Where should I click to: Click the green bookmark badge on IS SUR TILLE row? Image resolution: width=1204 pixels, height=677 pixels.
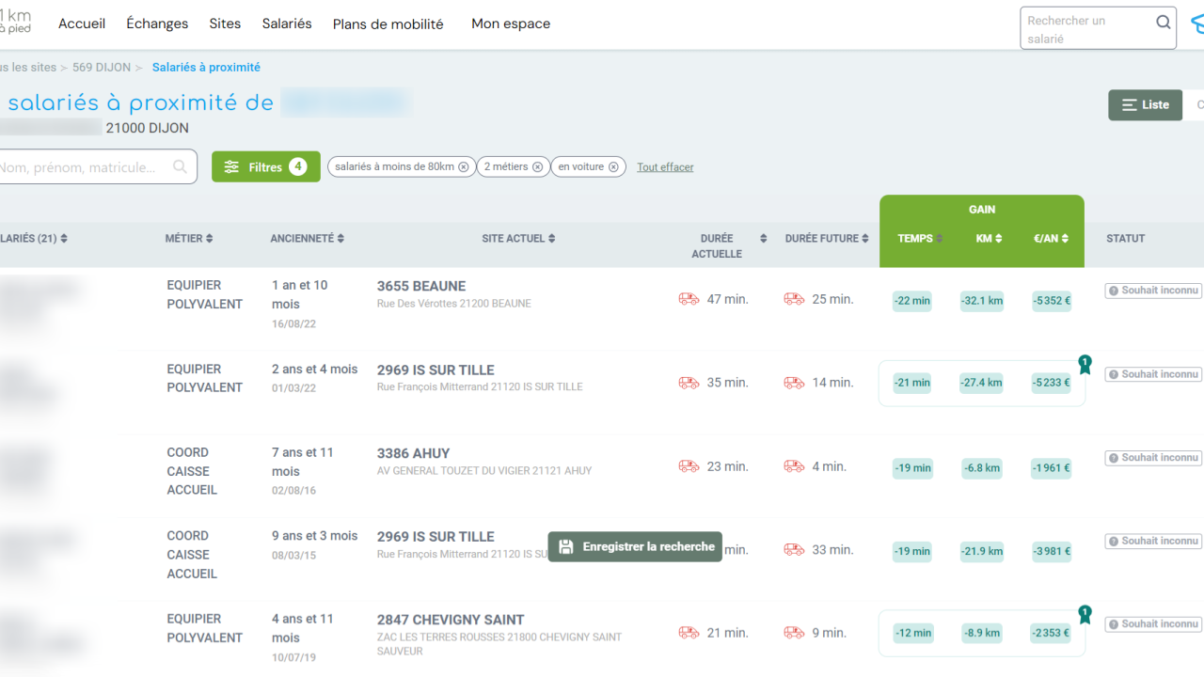(1085, 365)
